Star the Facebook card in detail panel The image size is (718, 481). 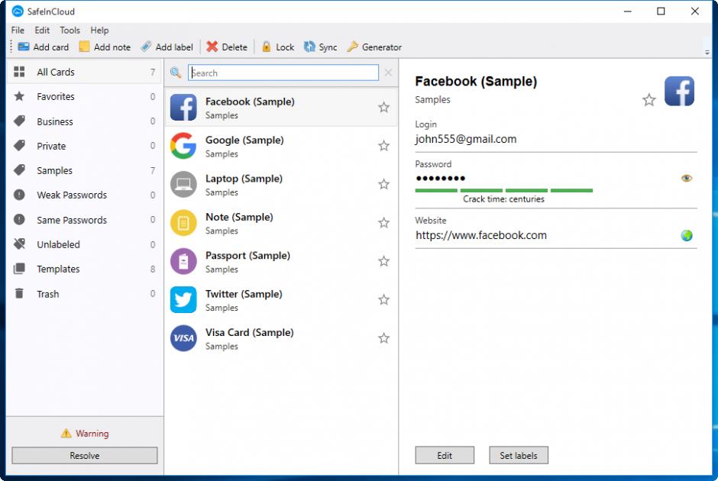(648, 100)
